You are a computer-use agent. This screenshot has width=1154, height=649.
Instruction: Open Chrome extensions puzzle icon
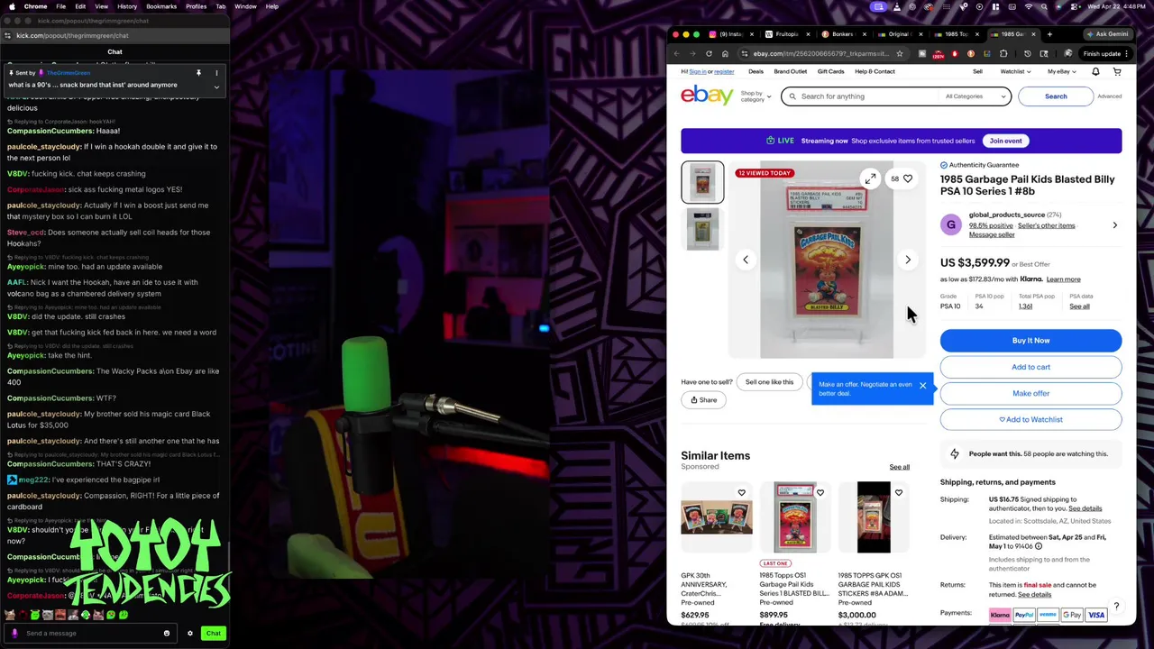(1003, 53)
